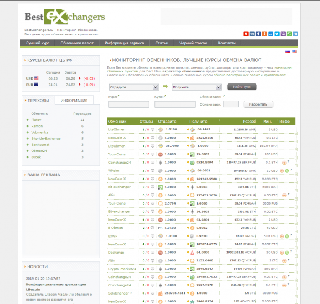Open the Platov exchanger link
Image resolution: width=320 pixels, height=304 pixels.
click(36, 120)
